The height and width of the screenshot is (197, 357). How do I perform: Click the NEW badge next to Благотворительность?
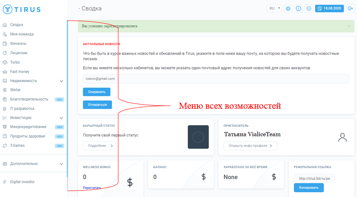coord(59,100)
